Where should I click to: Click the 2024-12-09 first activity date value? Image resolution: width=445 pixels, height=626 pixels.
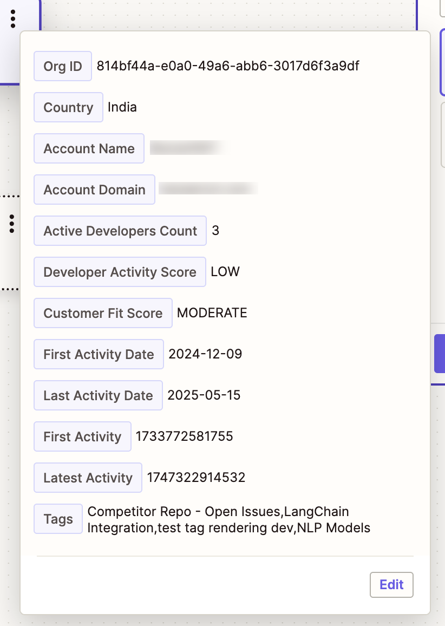[x=205, y=354]
